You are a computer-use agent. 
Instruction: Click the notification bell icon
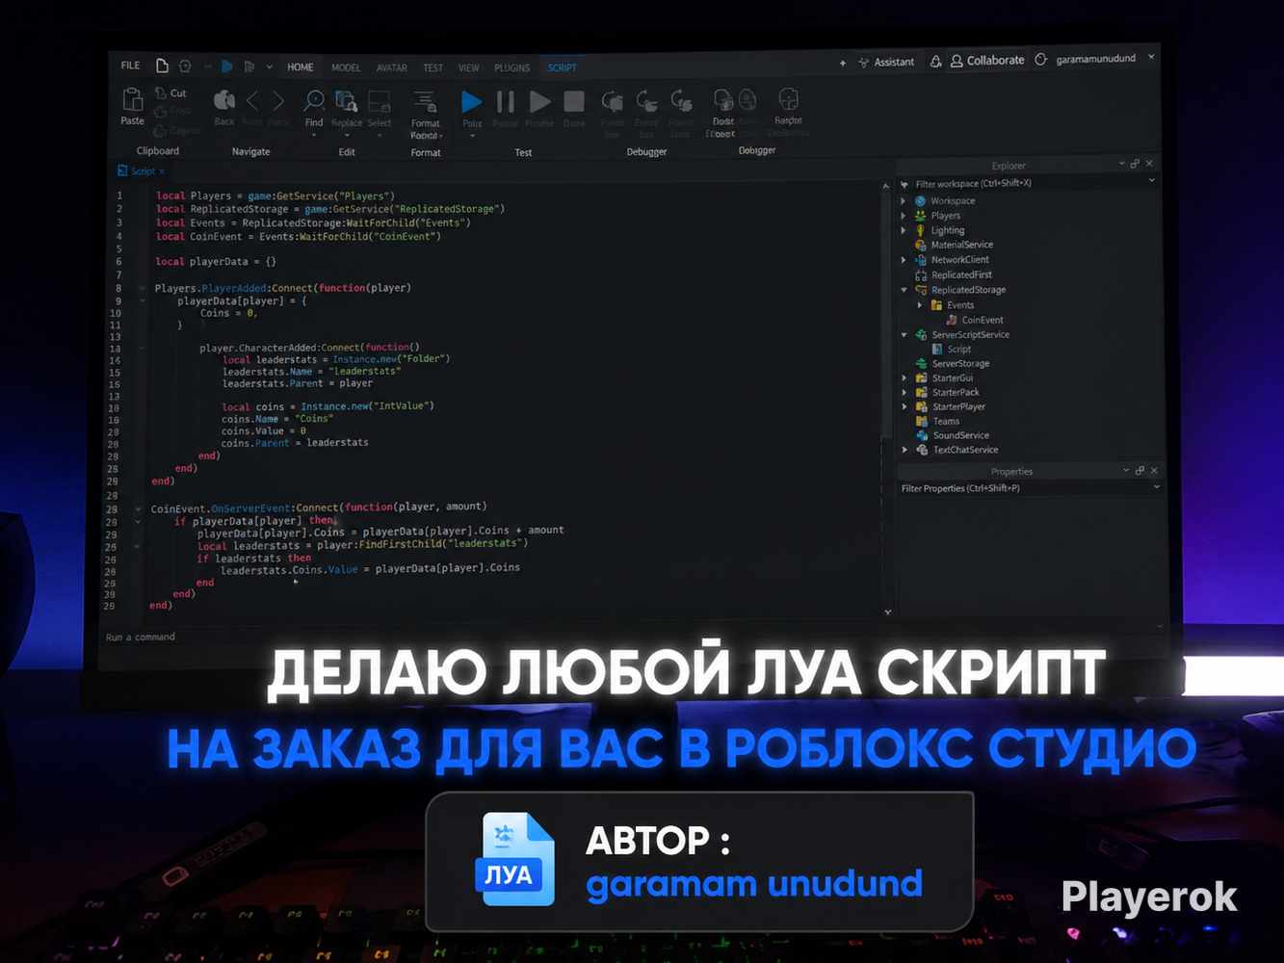coord(935,61)
